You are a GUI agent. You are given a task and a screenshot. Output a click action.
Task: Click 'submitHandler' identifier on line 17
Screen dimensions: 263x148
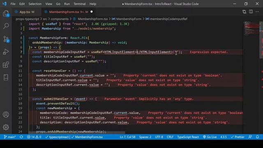click(x=56, y=99)
